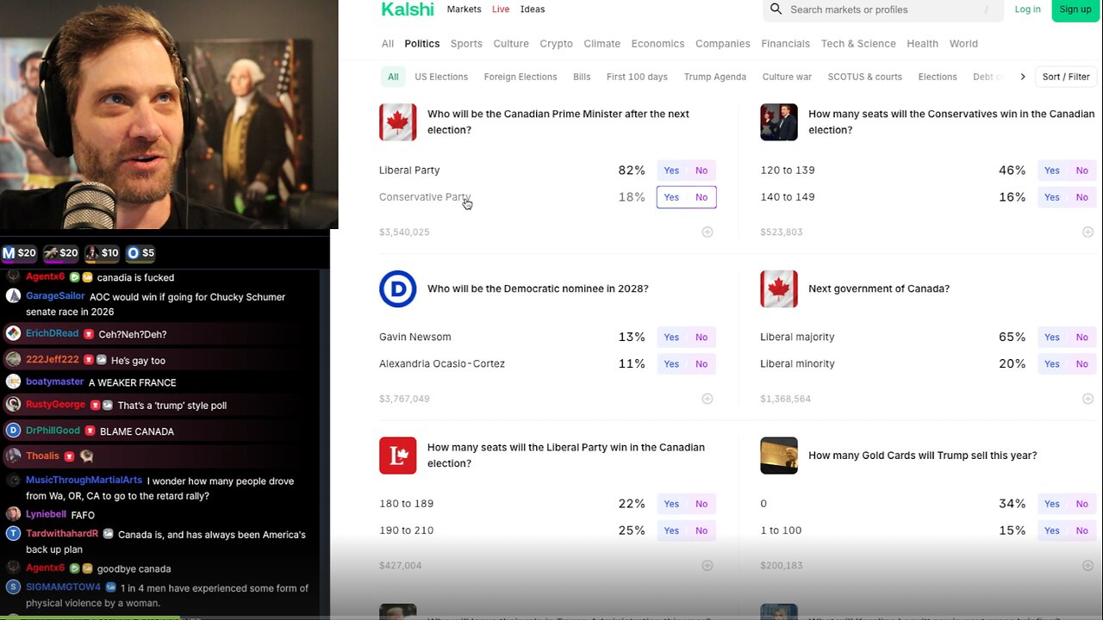Click the plus icon beside $200,183
This screenshot has width=1103, height=620.
click(x=1087, y=566)
